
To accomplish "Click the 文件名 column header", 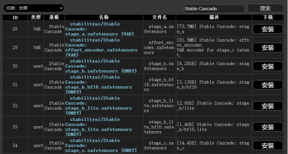I will pyautogui.click(x=160, y=18).
